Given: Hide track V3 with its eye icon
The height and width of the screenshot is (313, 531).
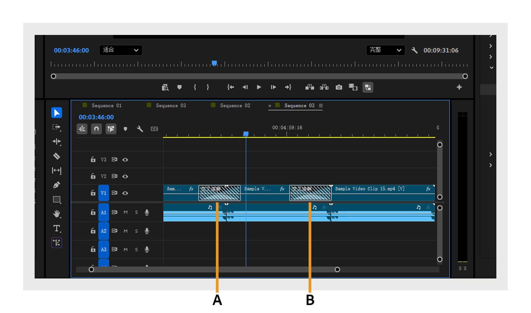Looking at the screenshot, I should [125, 159].
